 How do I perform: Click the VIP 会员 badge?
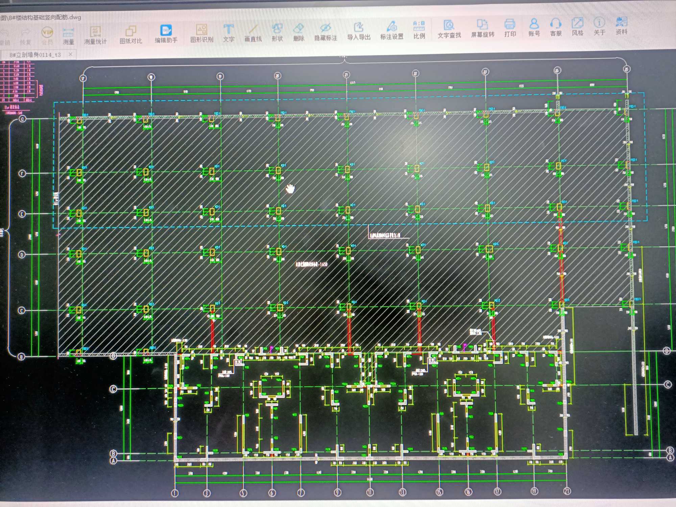click(x=47, y=37)
